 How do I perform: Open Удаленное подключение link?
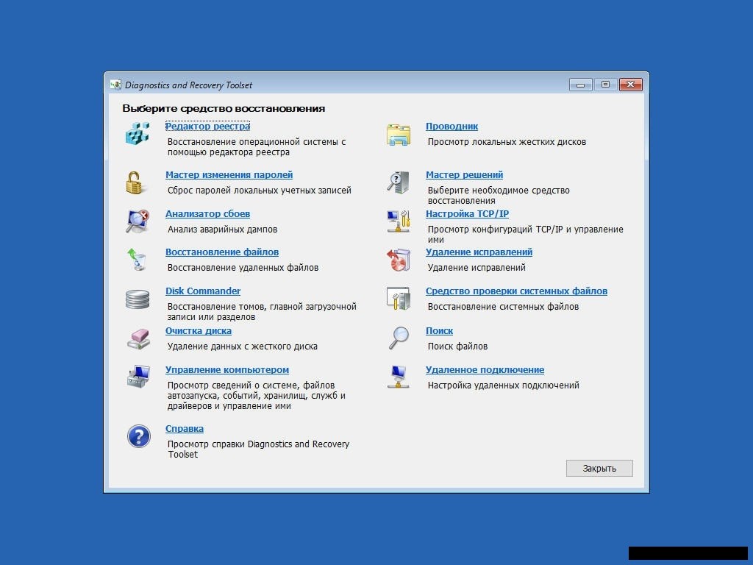(485, 370)
